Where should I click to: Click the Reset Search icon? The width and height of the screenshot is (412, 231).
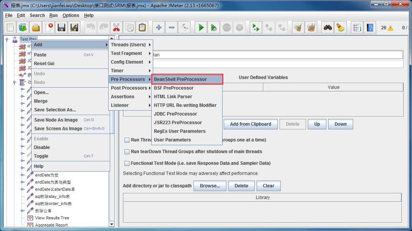tap(341, 27)
